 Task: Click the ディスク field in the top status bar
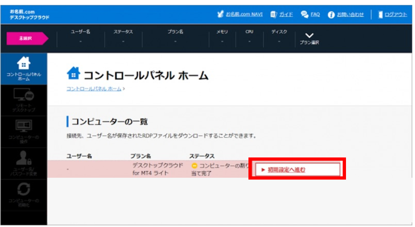(279, 36)
